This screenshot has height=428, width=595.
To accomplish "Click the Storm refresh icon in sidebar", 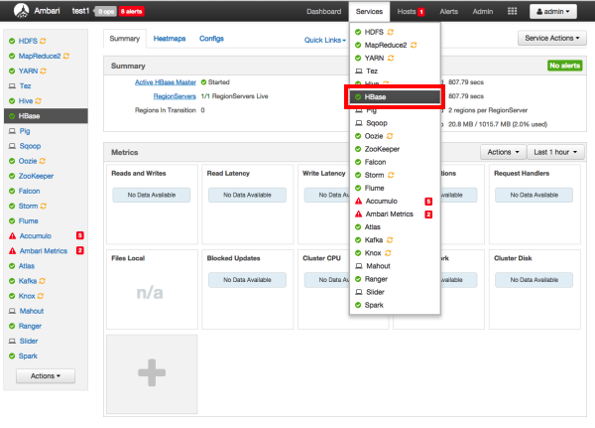I will pyautogui.click(x=44, y=206).
